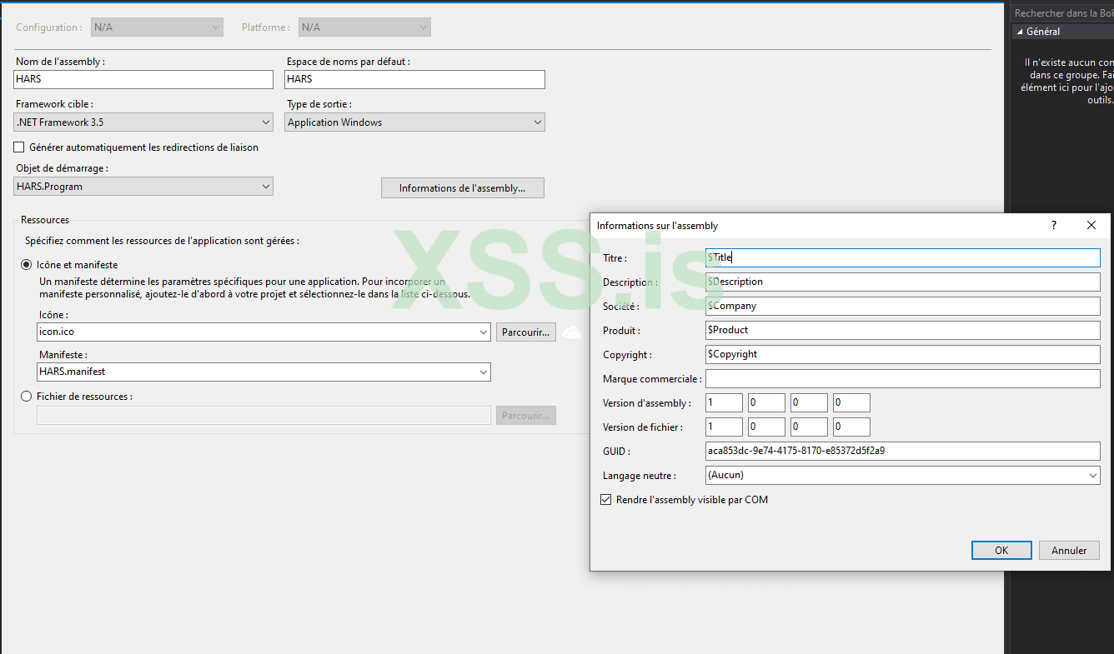
Task: Select the GUID input field
Action: 902,451
